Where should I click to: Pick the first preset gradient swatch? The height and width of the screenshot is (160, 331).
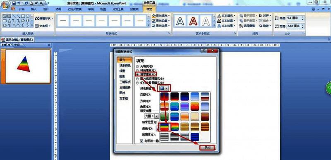pyautogui.click(x=164, y=97)
